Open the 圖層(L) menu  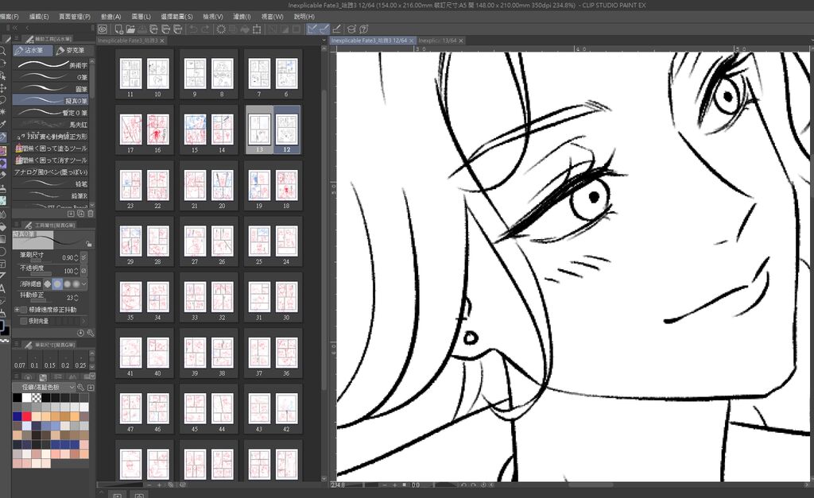(x=141, y=17)
